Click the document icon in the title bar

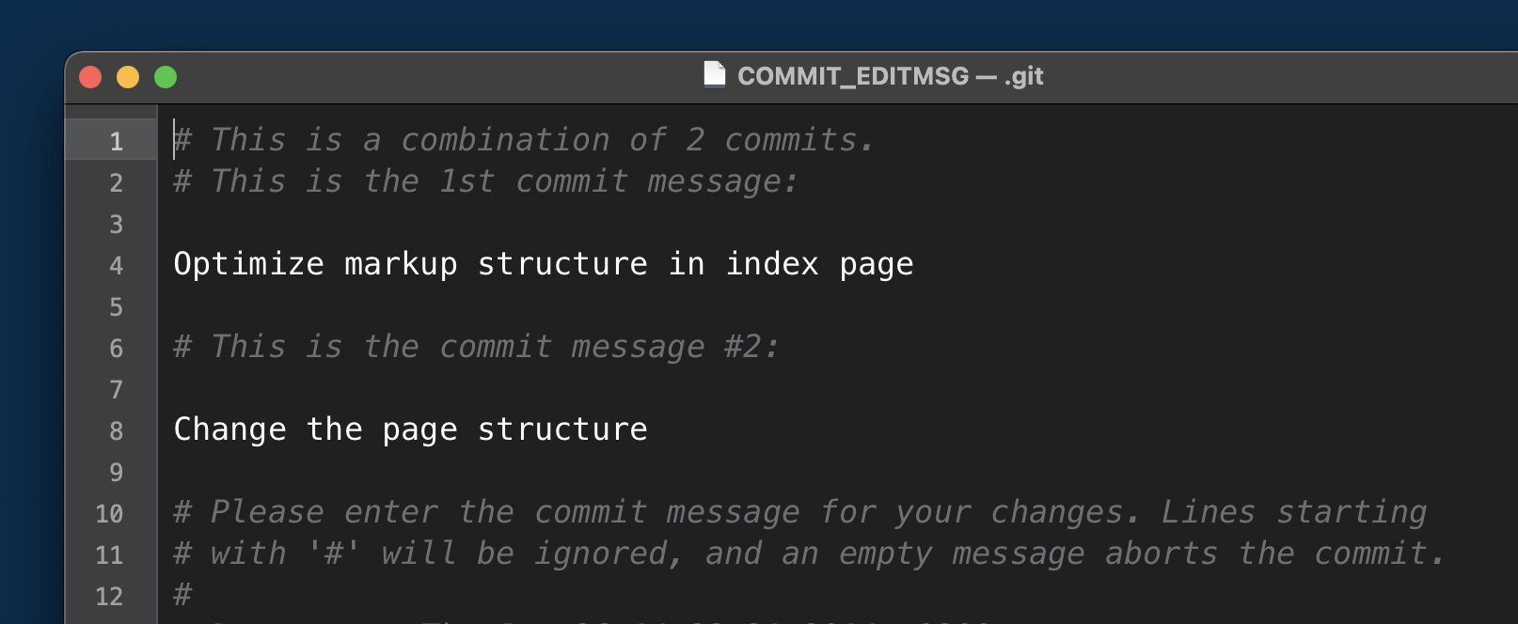pos(715,75)
